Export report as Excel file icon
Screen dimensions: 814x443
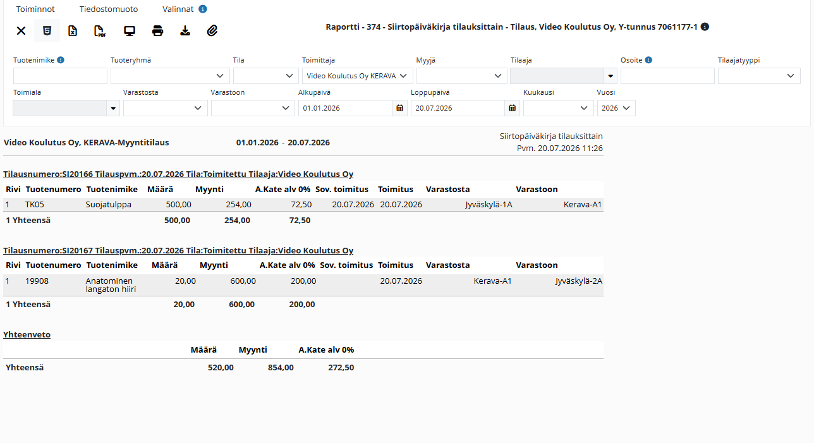click(73, 30)
